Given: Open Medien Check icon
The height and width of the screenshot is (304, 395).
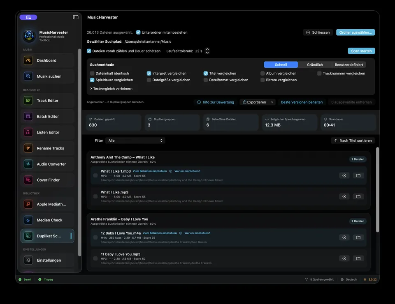Looking at the screenshot, I should 28,220.
